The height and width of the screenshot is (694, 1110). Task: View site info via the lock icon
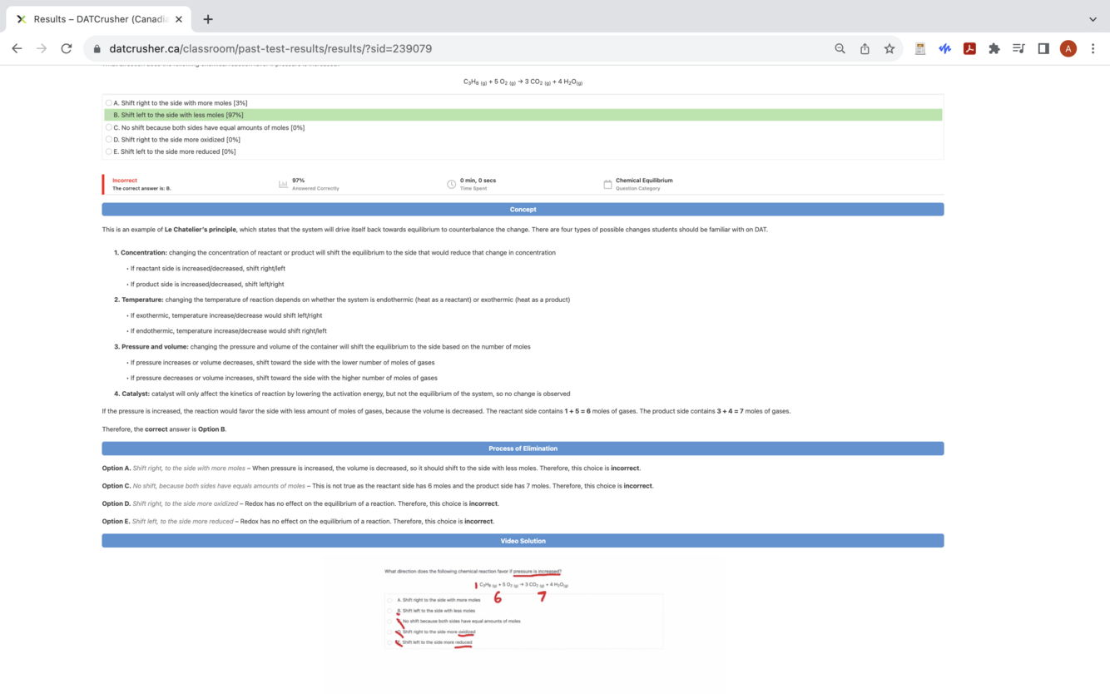click(97, 49)
